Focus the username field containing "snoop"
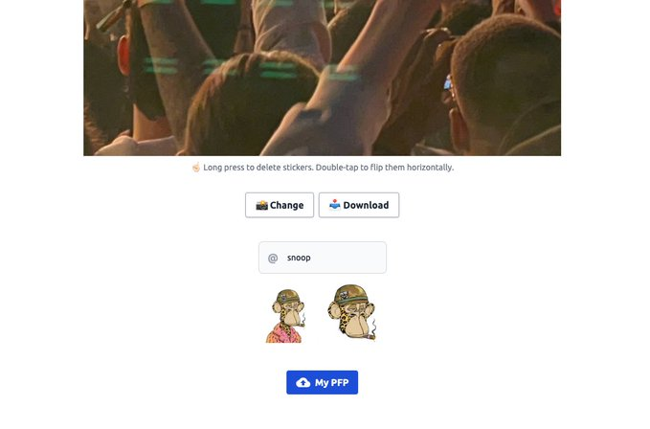This screenshot has width=650, height=429. pyautogui.click(x=323, y=258)
